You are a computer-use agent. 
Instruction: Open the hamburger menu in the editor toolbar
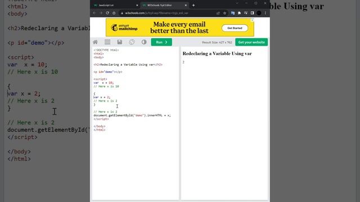pos(107,42)
